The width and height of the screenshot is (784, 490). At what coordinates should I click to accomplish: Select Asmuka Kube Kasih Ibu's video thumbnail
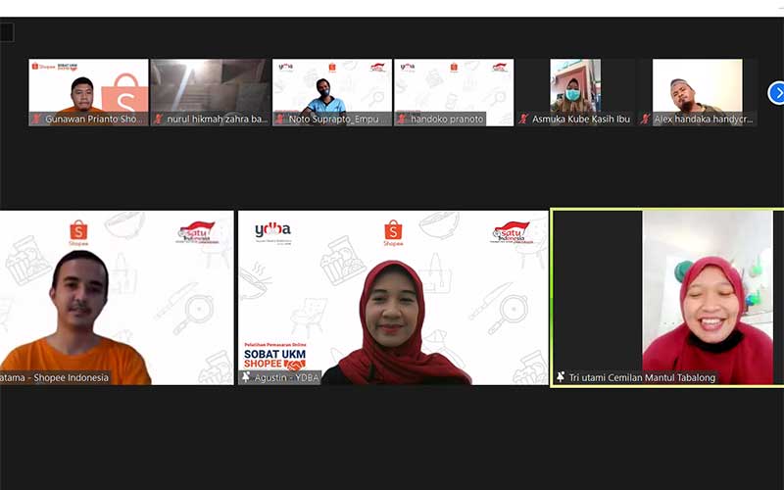tap(574, 86)
